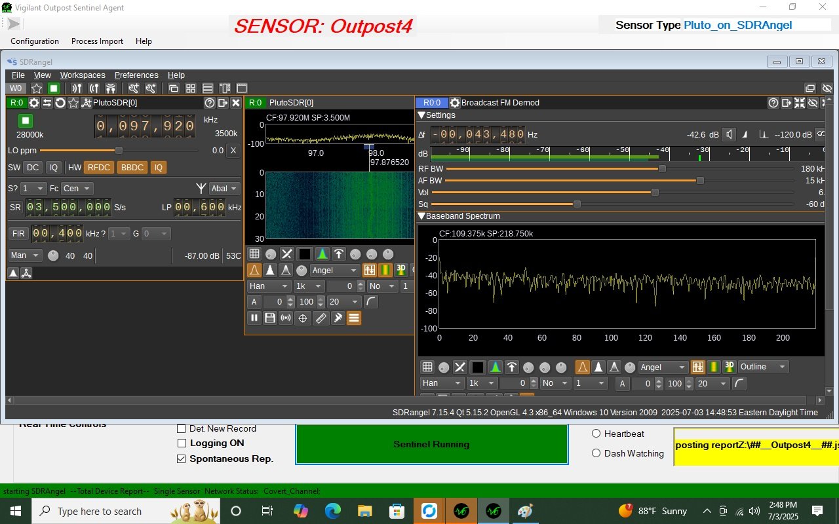
Task: Open the Process Import menu
Action: pyautogui.click(x=97, y=41)
